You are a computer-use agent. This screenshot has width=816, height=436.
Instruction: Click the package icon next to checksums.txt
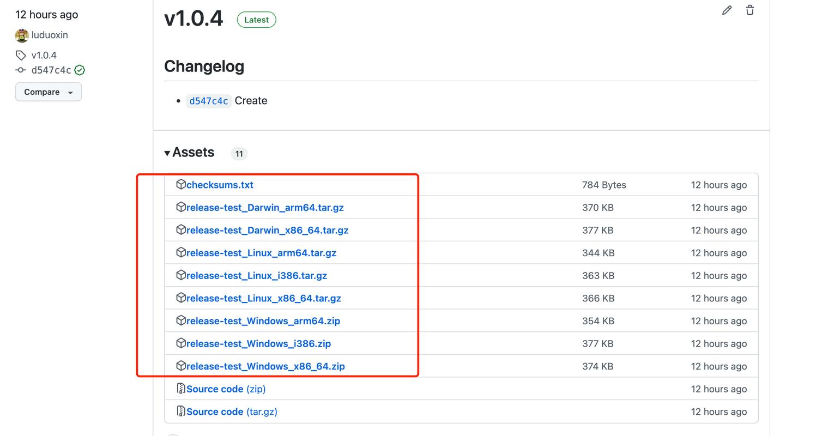click(181, 185)
